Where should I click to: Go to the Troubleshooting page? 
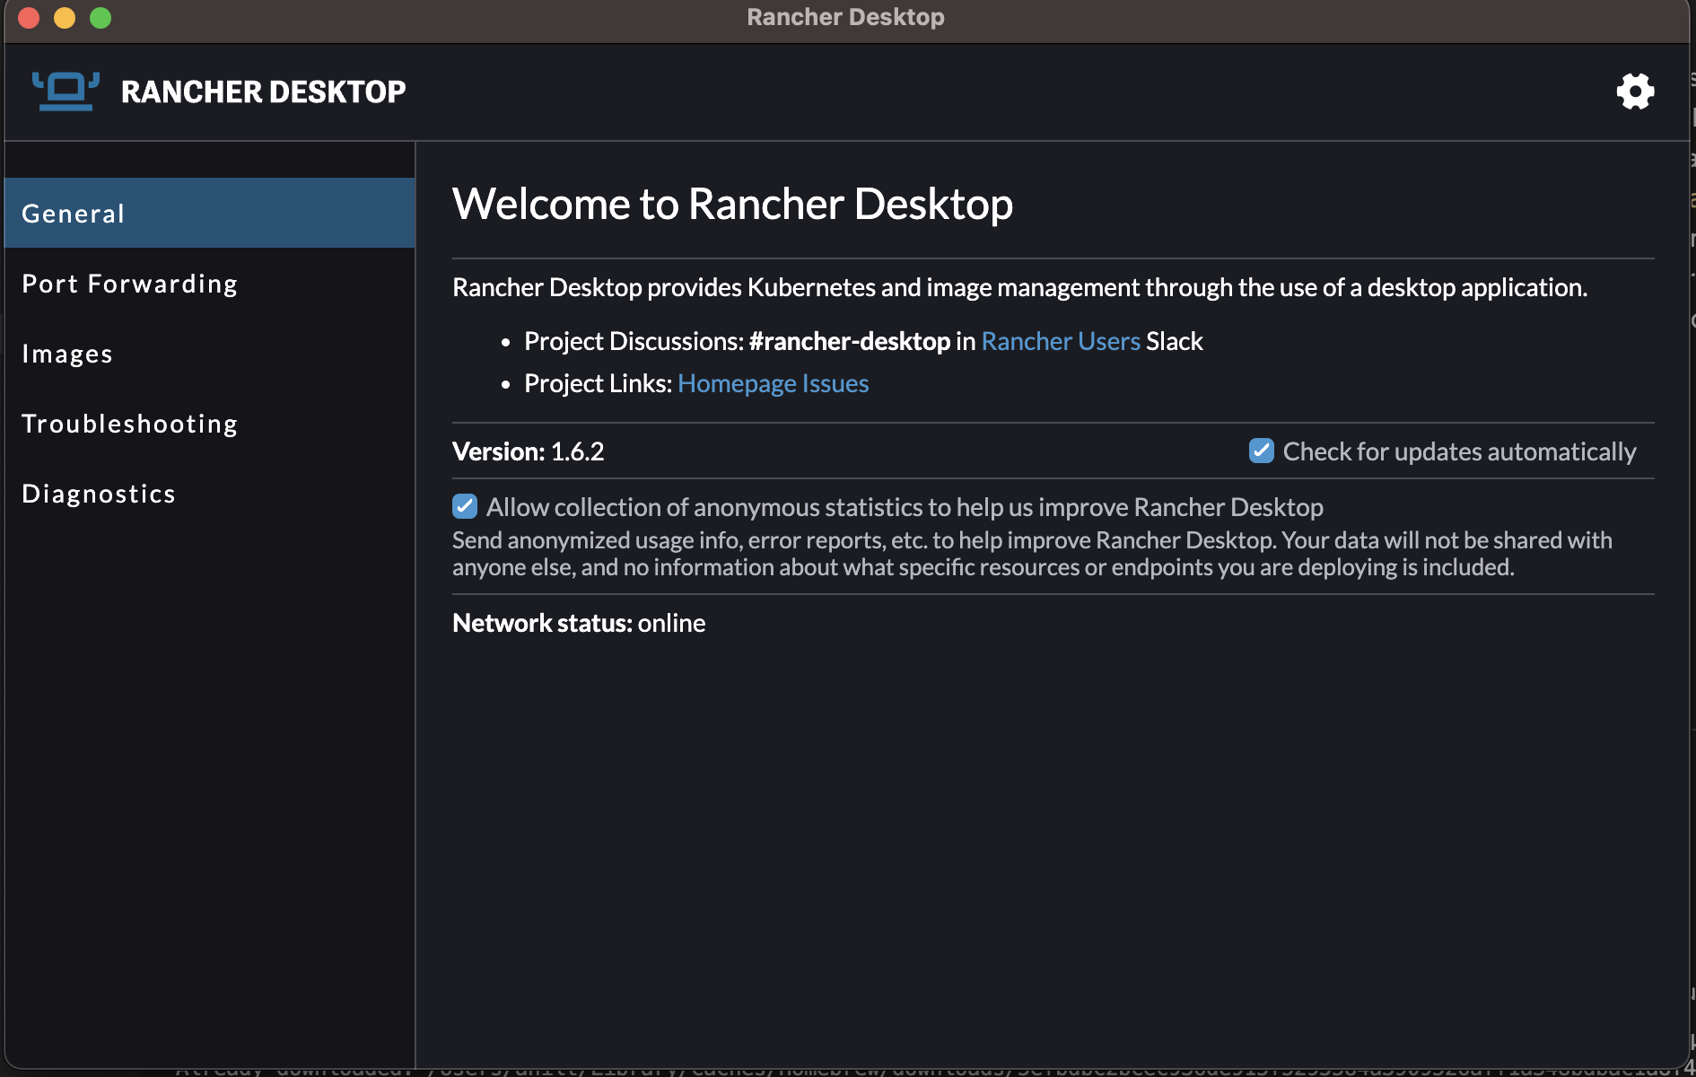(x=130, y=424)
